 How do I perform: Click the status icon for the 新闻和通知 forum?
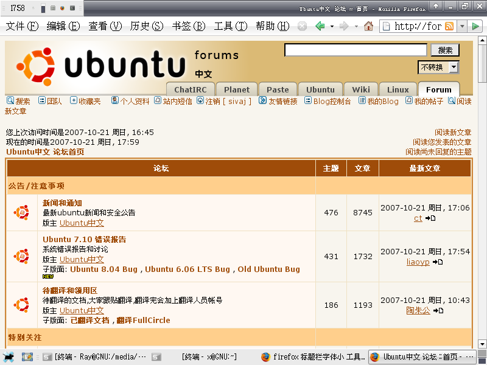[21, 212]
